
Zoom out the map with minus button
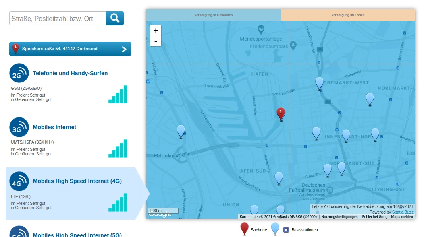pos(156,41)
